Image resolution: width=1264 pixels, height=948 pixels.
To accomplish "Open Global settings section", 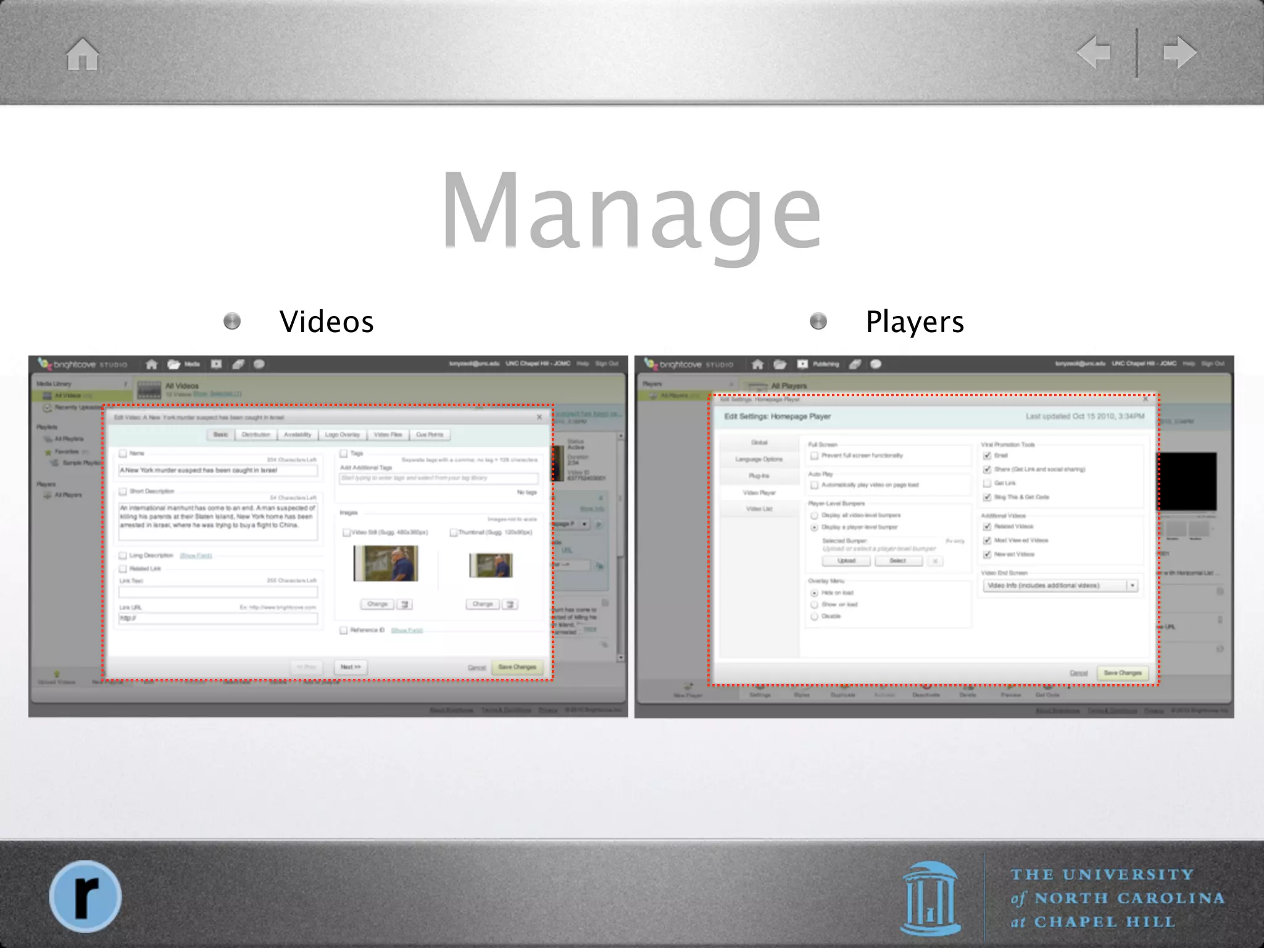I will 759,443.
